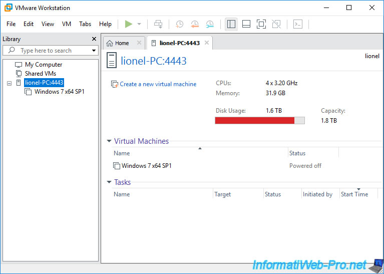Viewport: 384px width, 274px height.
Task: Click the Home tab house icon
Action: [110, 43]
